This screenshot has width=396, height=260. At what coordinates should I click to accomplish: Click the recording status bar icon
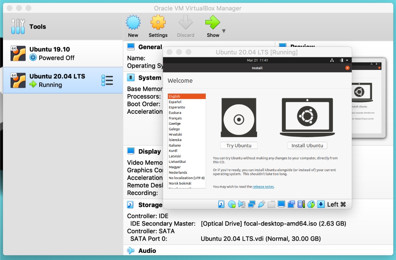(x=291, y=204)
